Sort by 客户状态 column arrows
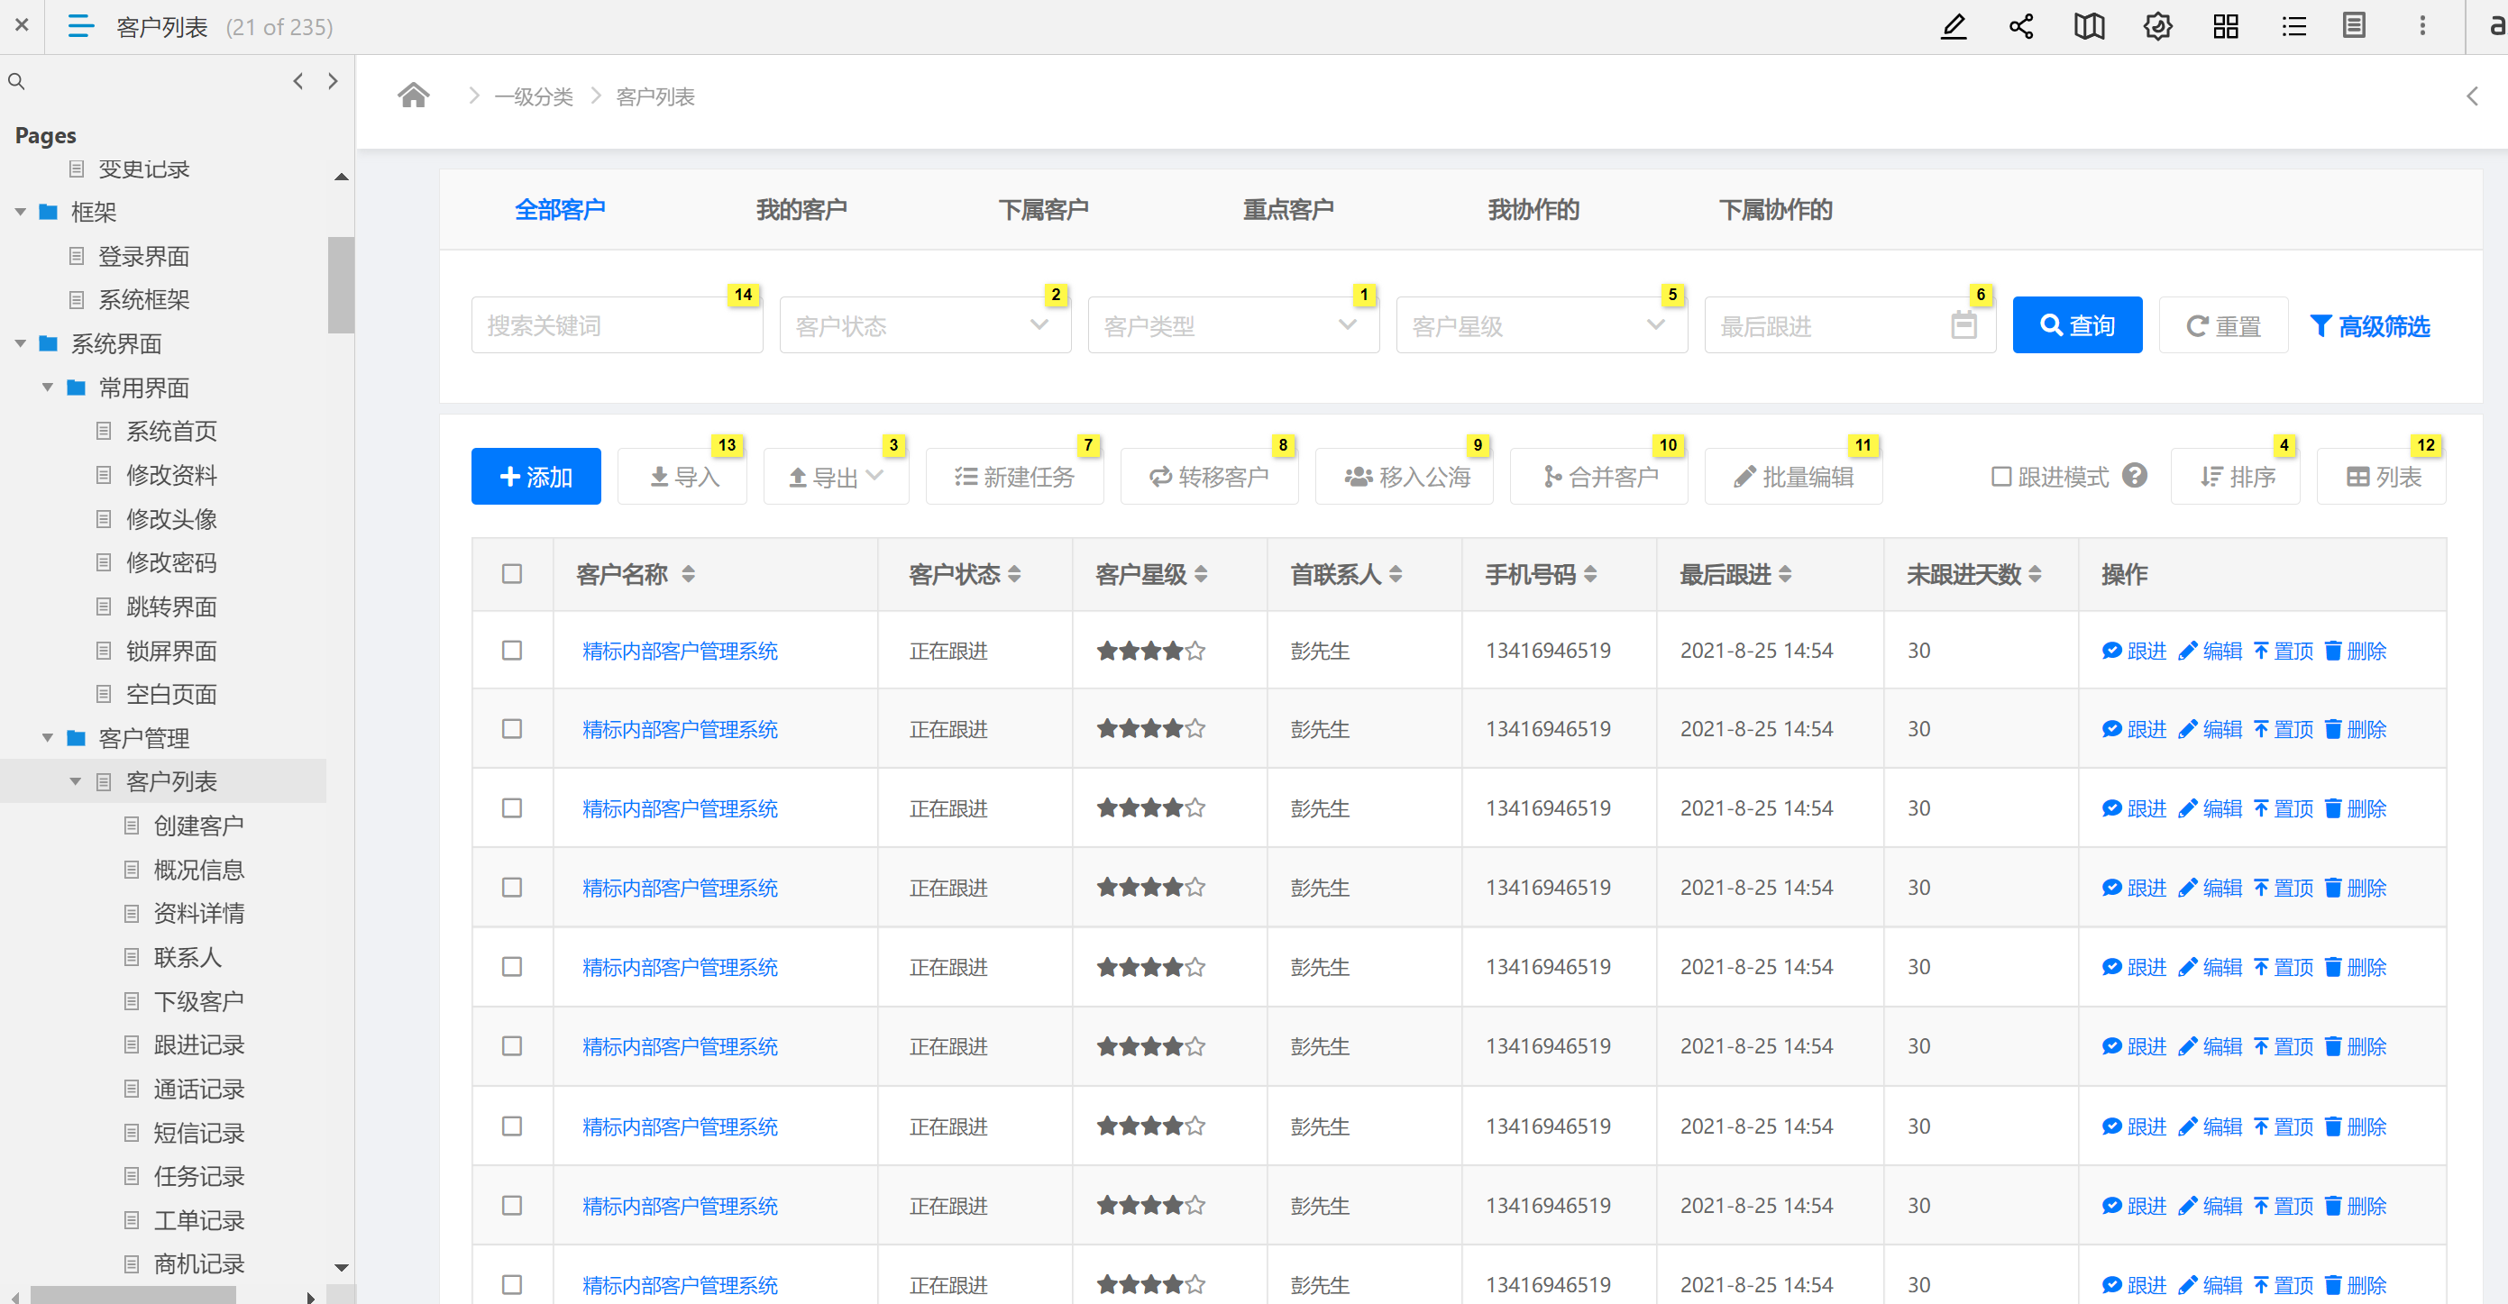Image resolution: width=2508 pixels, height=1304 pixels. [x=1014, y=574]
